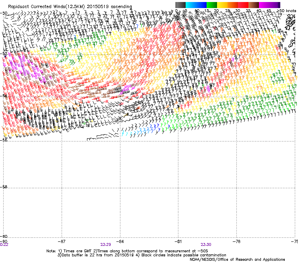
Task: Pick the red 30-35 knots color segment
Action: point(243,5)
